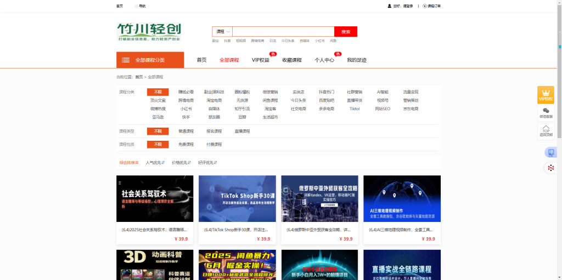562x280 pixels.
Task: Click the 副业 search suggestion
Action: click(x=215, y=41)
